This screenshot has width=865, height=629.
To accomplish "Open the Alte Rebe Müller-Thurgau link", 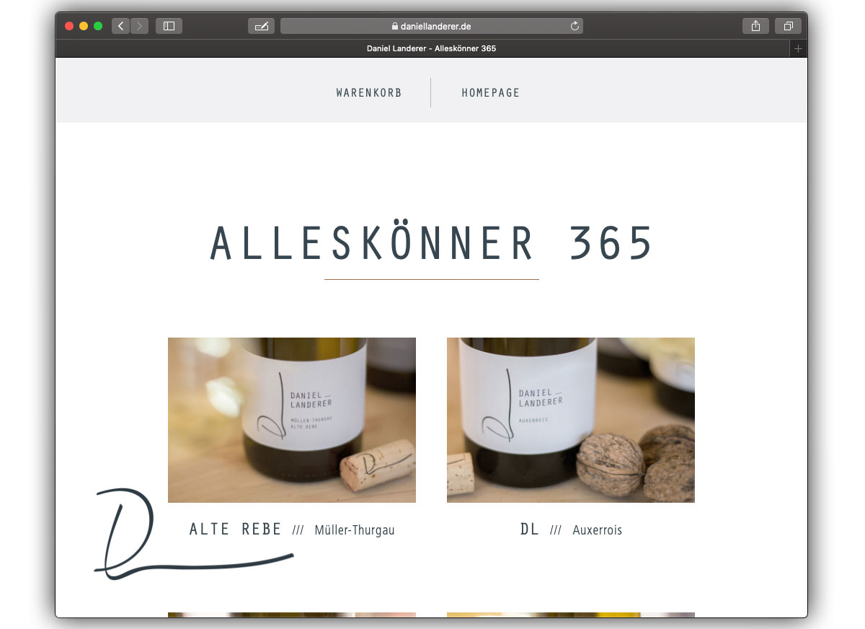I will point(292,529).
